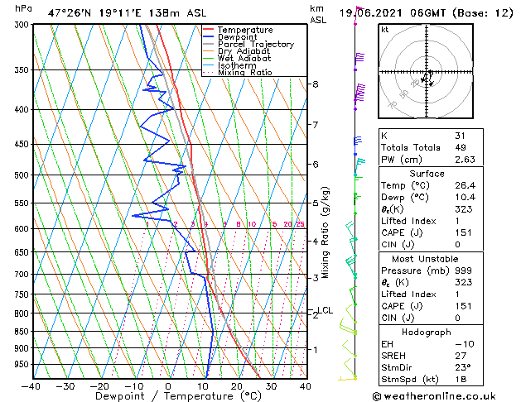
Task: Click the 350 pressure level label
Action: tap(23, 70)
